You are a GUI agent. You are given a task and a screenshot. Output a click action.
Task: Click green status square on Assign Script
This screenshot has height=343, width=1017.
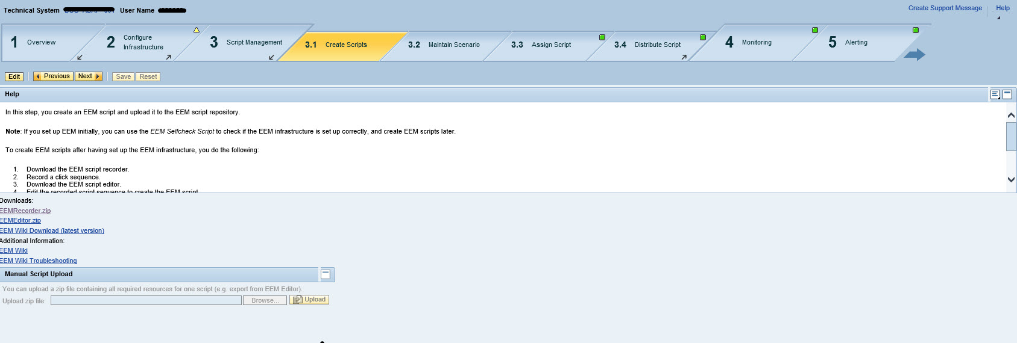(602, 37)
